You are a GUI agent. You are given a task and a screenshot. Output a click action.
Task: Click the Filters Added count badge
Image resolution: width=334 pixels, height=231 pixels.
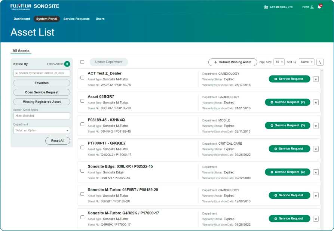pyautogui.click(x=67, y=64)
